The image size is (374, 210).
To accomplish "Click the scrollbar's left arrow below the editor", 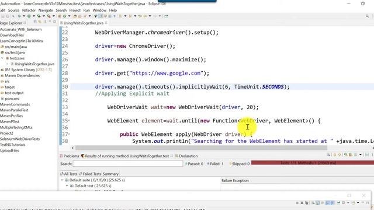I will coord(72,148).
